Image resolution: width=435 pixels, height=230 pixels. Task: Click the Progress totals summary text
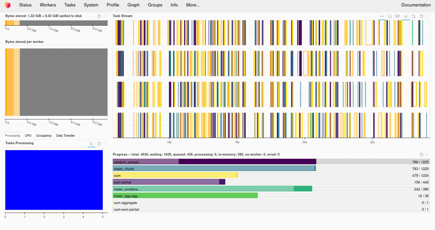196,154
